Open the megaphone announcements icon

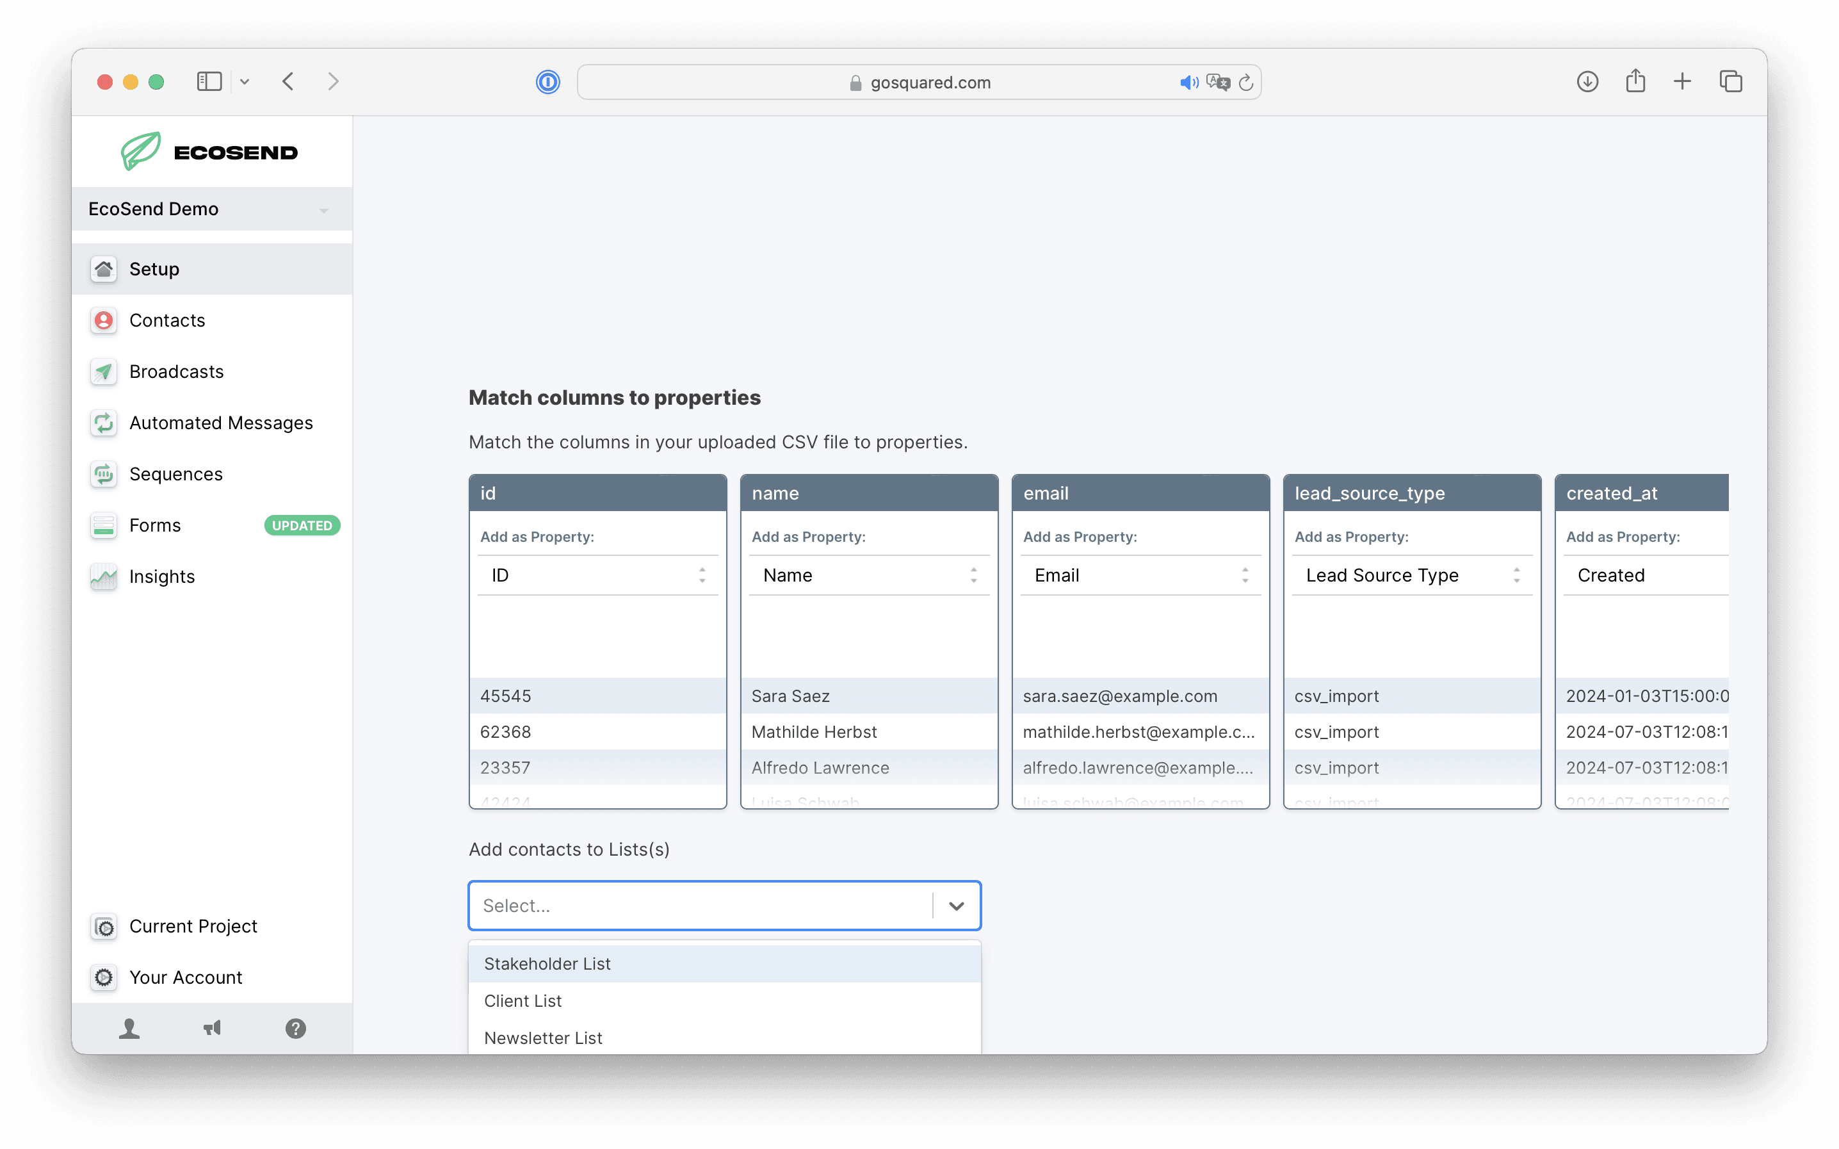212,1028
